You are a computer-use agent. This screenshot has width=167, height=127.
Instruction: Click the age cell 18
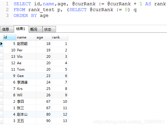click(x=44, y=44)
